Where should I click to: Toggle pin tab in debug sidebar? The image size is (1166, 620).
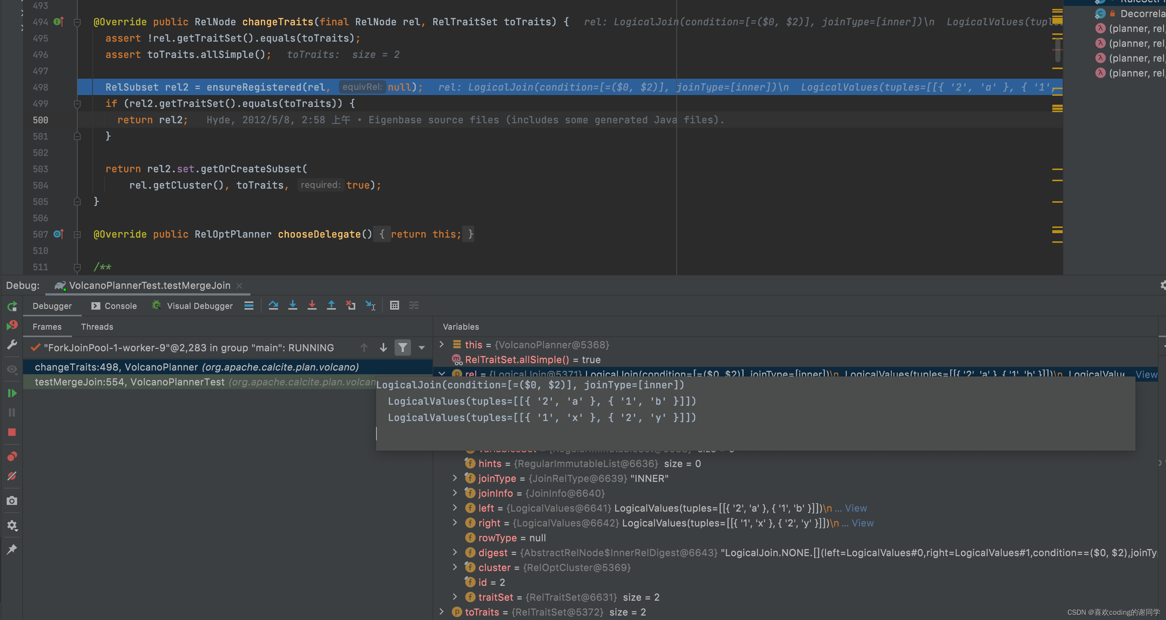pos(12,549)
